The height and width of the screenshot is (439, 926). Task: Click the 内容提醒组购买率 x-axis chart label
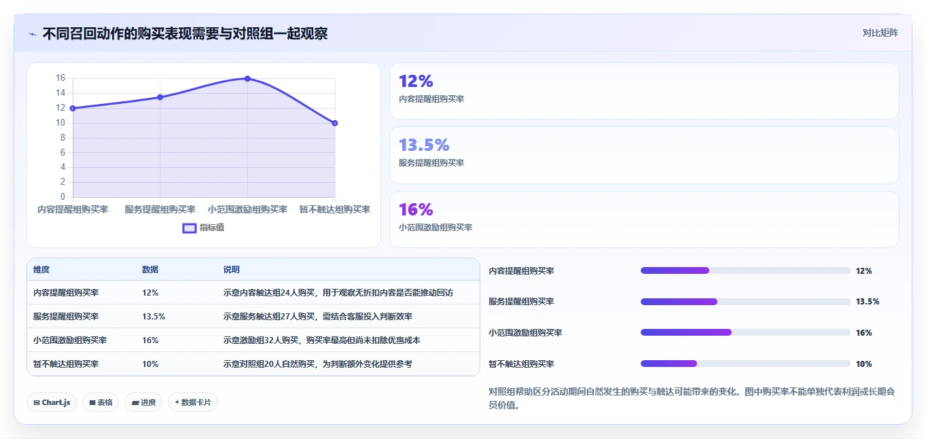73,209
